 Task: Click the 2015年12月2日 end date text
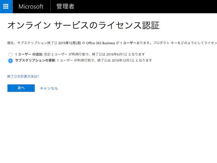(x=69, y=43)
